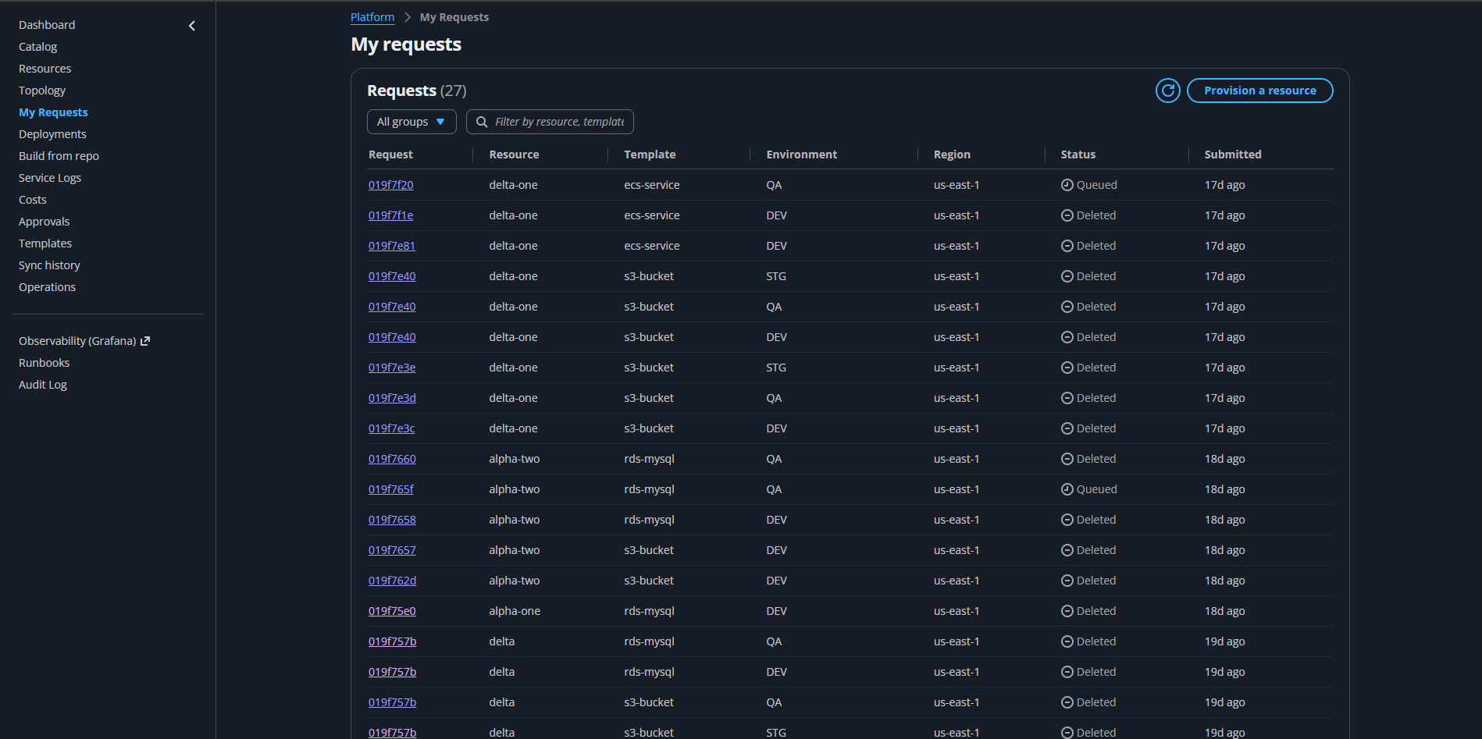Open Costs page
Viewport: 1482px width, 739px height.
[x=33, y=200]
